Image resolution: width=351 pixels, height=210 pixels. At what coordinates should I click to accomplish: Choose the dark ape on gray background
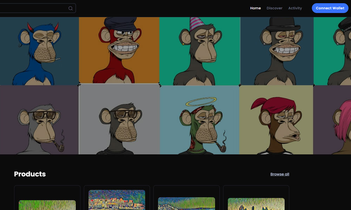click(x=119, y=119)
